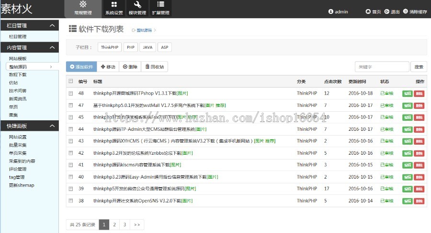This screenshot has width=431, height=233.
Task: Open 技术问答 in the sidebar
Action: tap(18, 90)
